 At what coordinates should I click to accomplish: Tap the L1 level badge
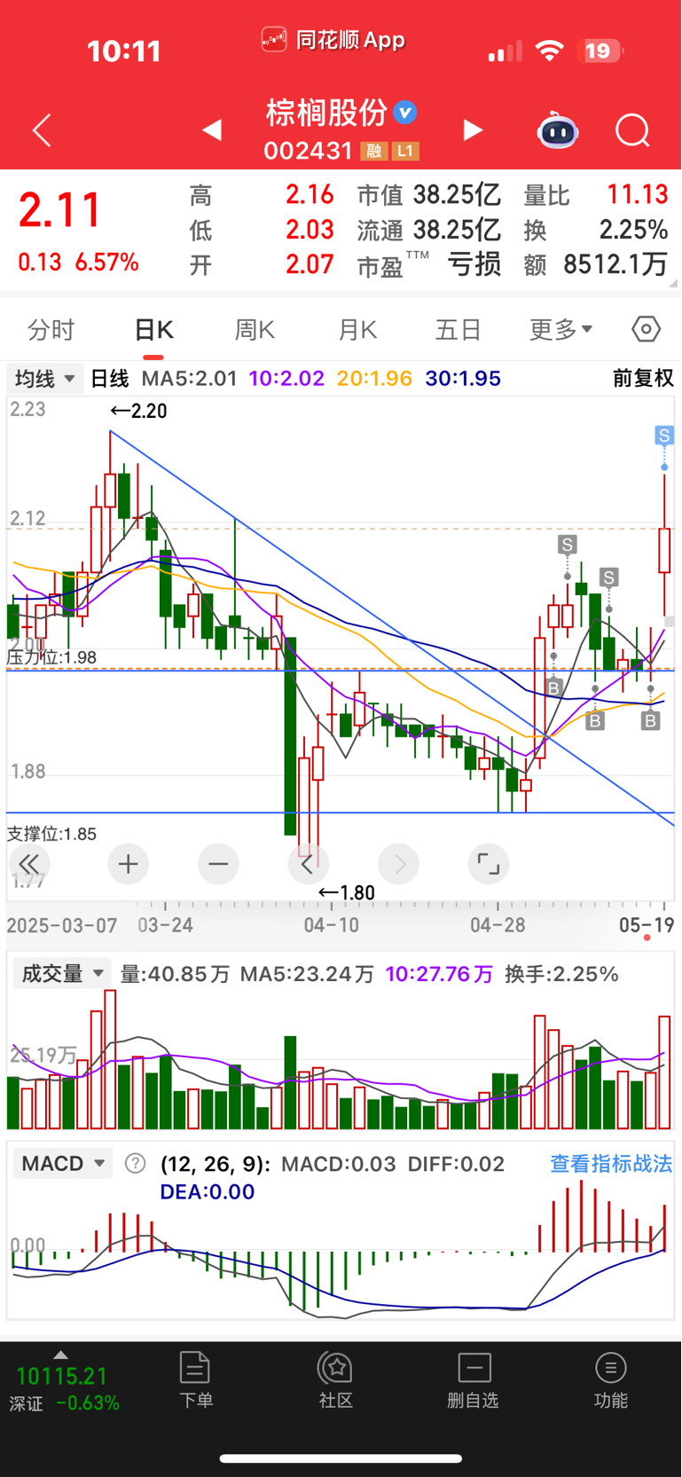tap(404, 151)
